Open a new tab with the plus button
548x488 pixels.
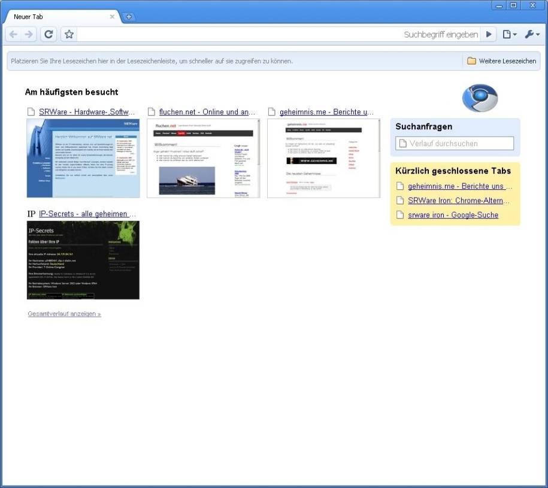pyautogui.click(x=129, y=16)
